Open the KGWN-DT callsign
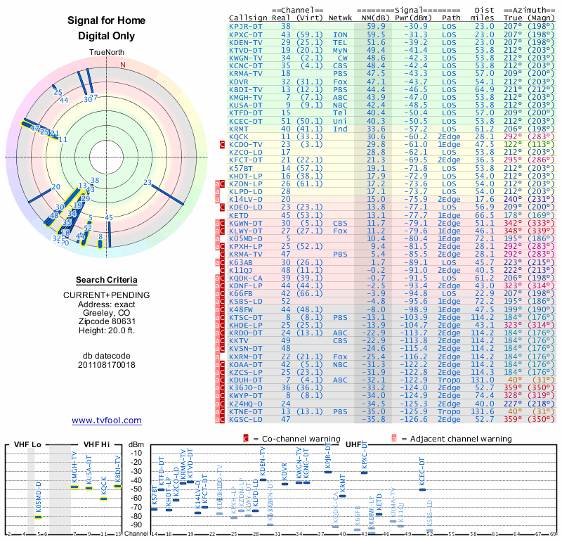 pyautogui.click(x=246, y=223)
